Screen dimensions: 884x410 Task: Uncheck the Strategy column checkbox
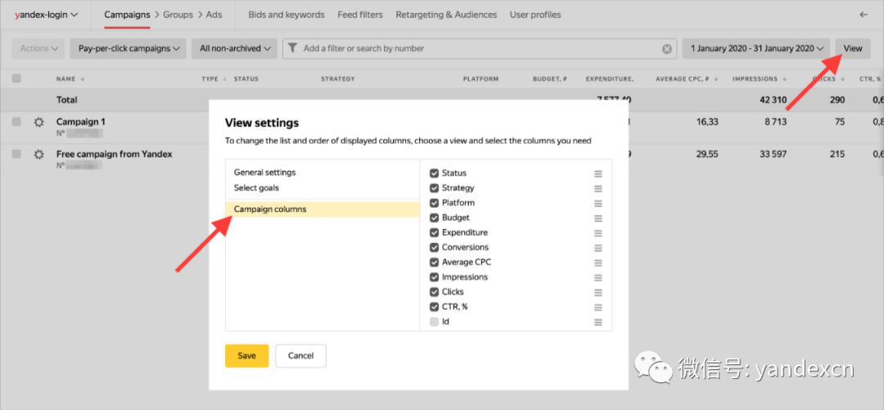pyautogui.click(x=435, y=188)
